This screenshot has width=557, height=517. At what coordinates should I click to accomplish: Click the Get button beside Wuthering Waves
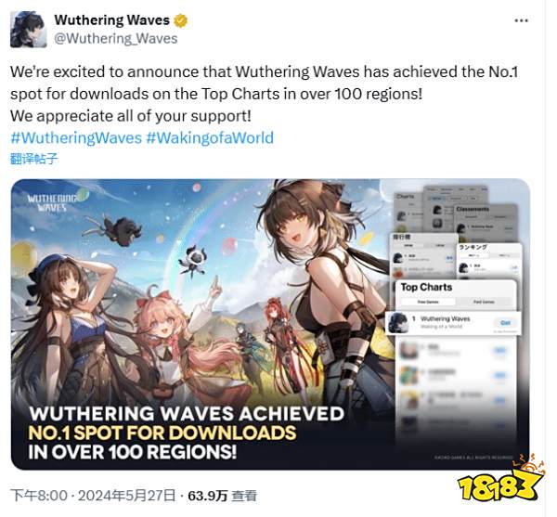tap(505, 322)
